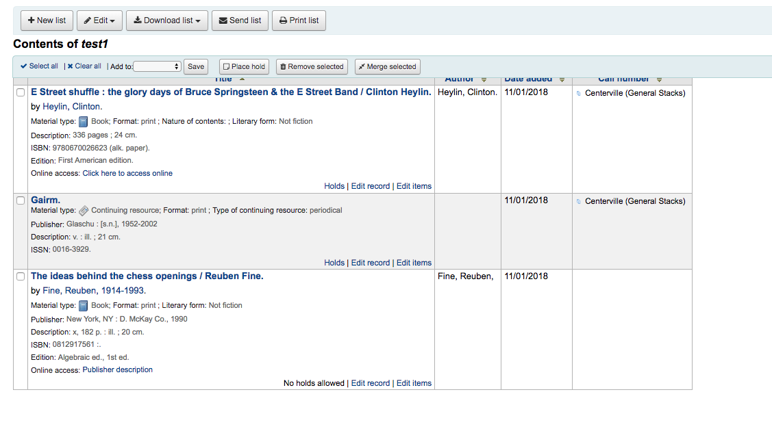
Task: Open the Heylin, Clinton author link
Action: (x=72, y=107)
